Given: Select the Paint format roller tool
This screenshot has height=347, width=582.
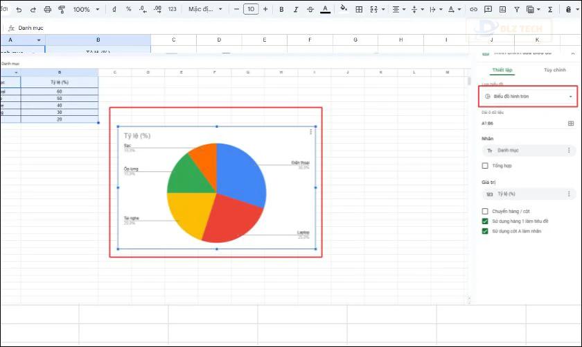Looking at the screenshot, I should (x=62, y=10).
